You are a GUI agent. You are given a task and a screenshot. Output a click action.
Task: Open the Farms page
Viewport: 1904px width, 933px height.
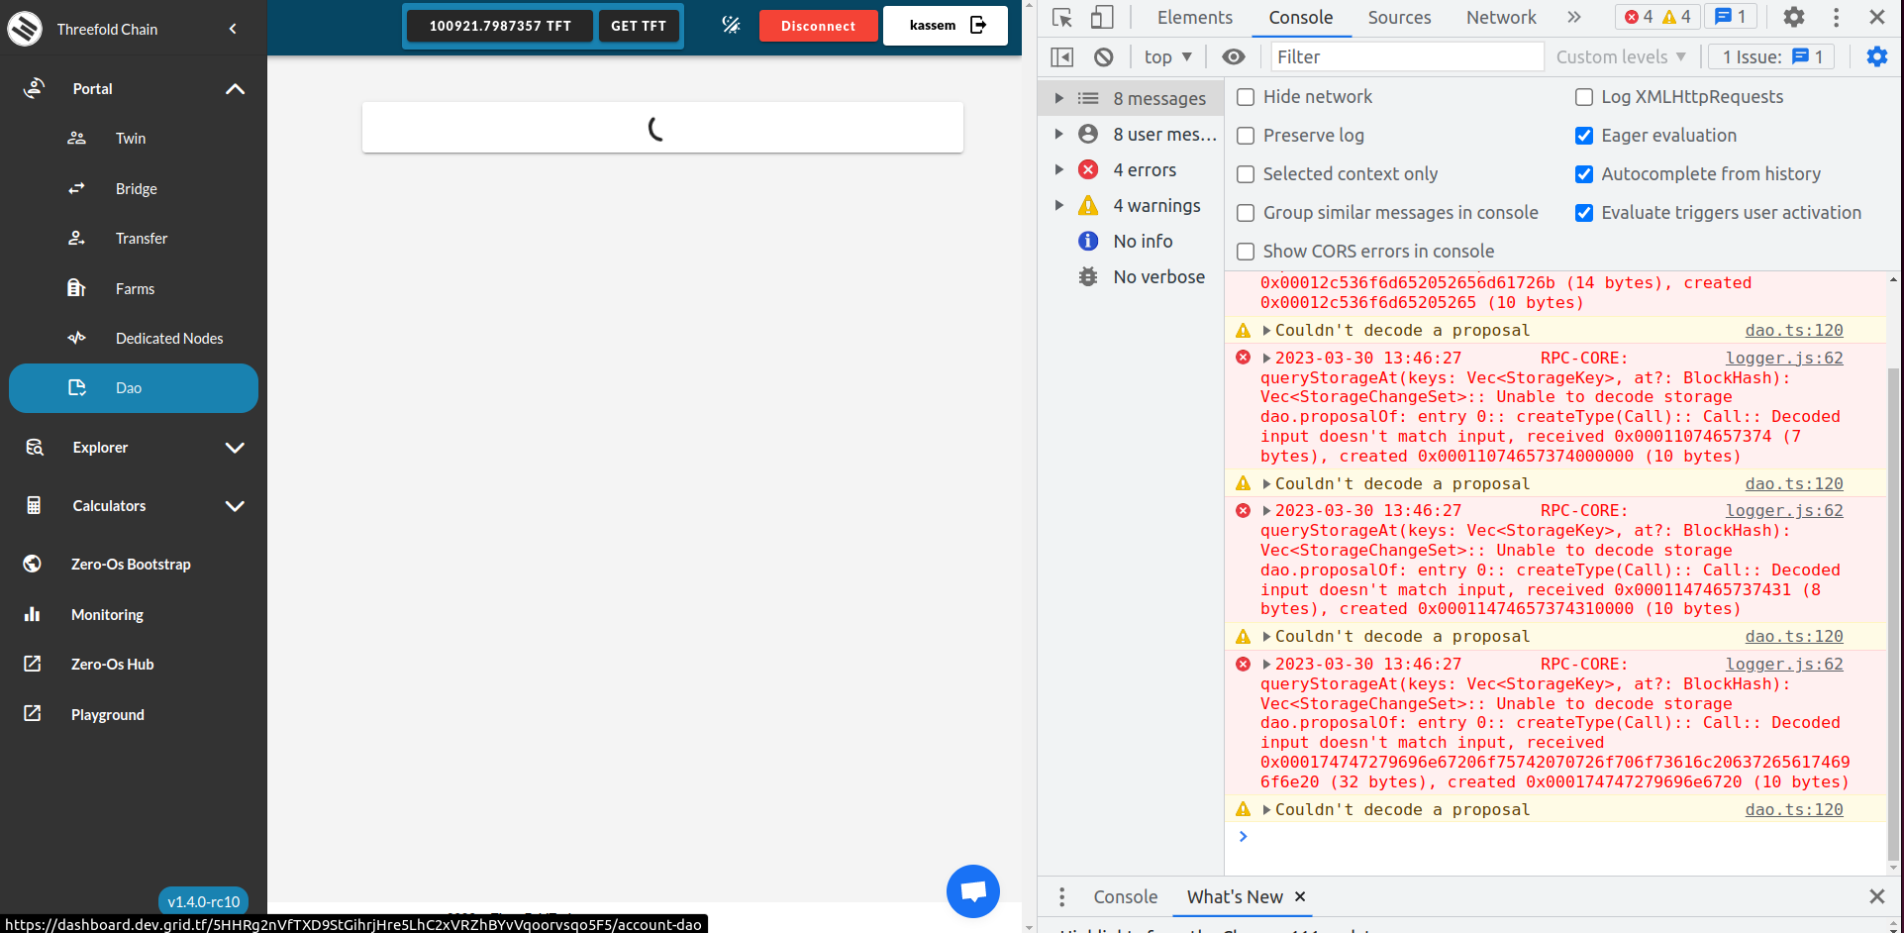(x=134, y=288)
